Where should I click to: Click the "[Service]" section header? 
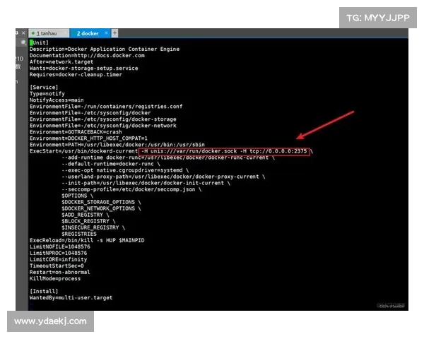(x=44, y=88)
